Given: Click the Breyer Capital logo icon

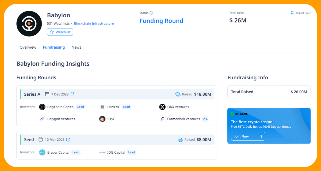Looking at the screenshot, I should (x=42, y=152).
